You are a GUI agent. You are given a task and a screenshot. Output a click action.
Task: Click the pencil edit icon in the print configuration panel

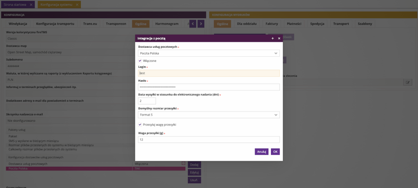408,83
